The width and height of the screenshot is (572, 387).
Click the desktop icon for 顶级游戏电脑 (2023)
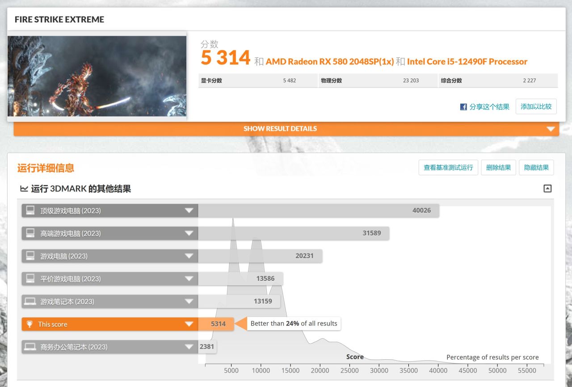tap(30, 210)
